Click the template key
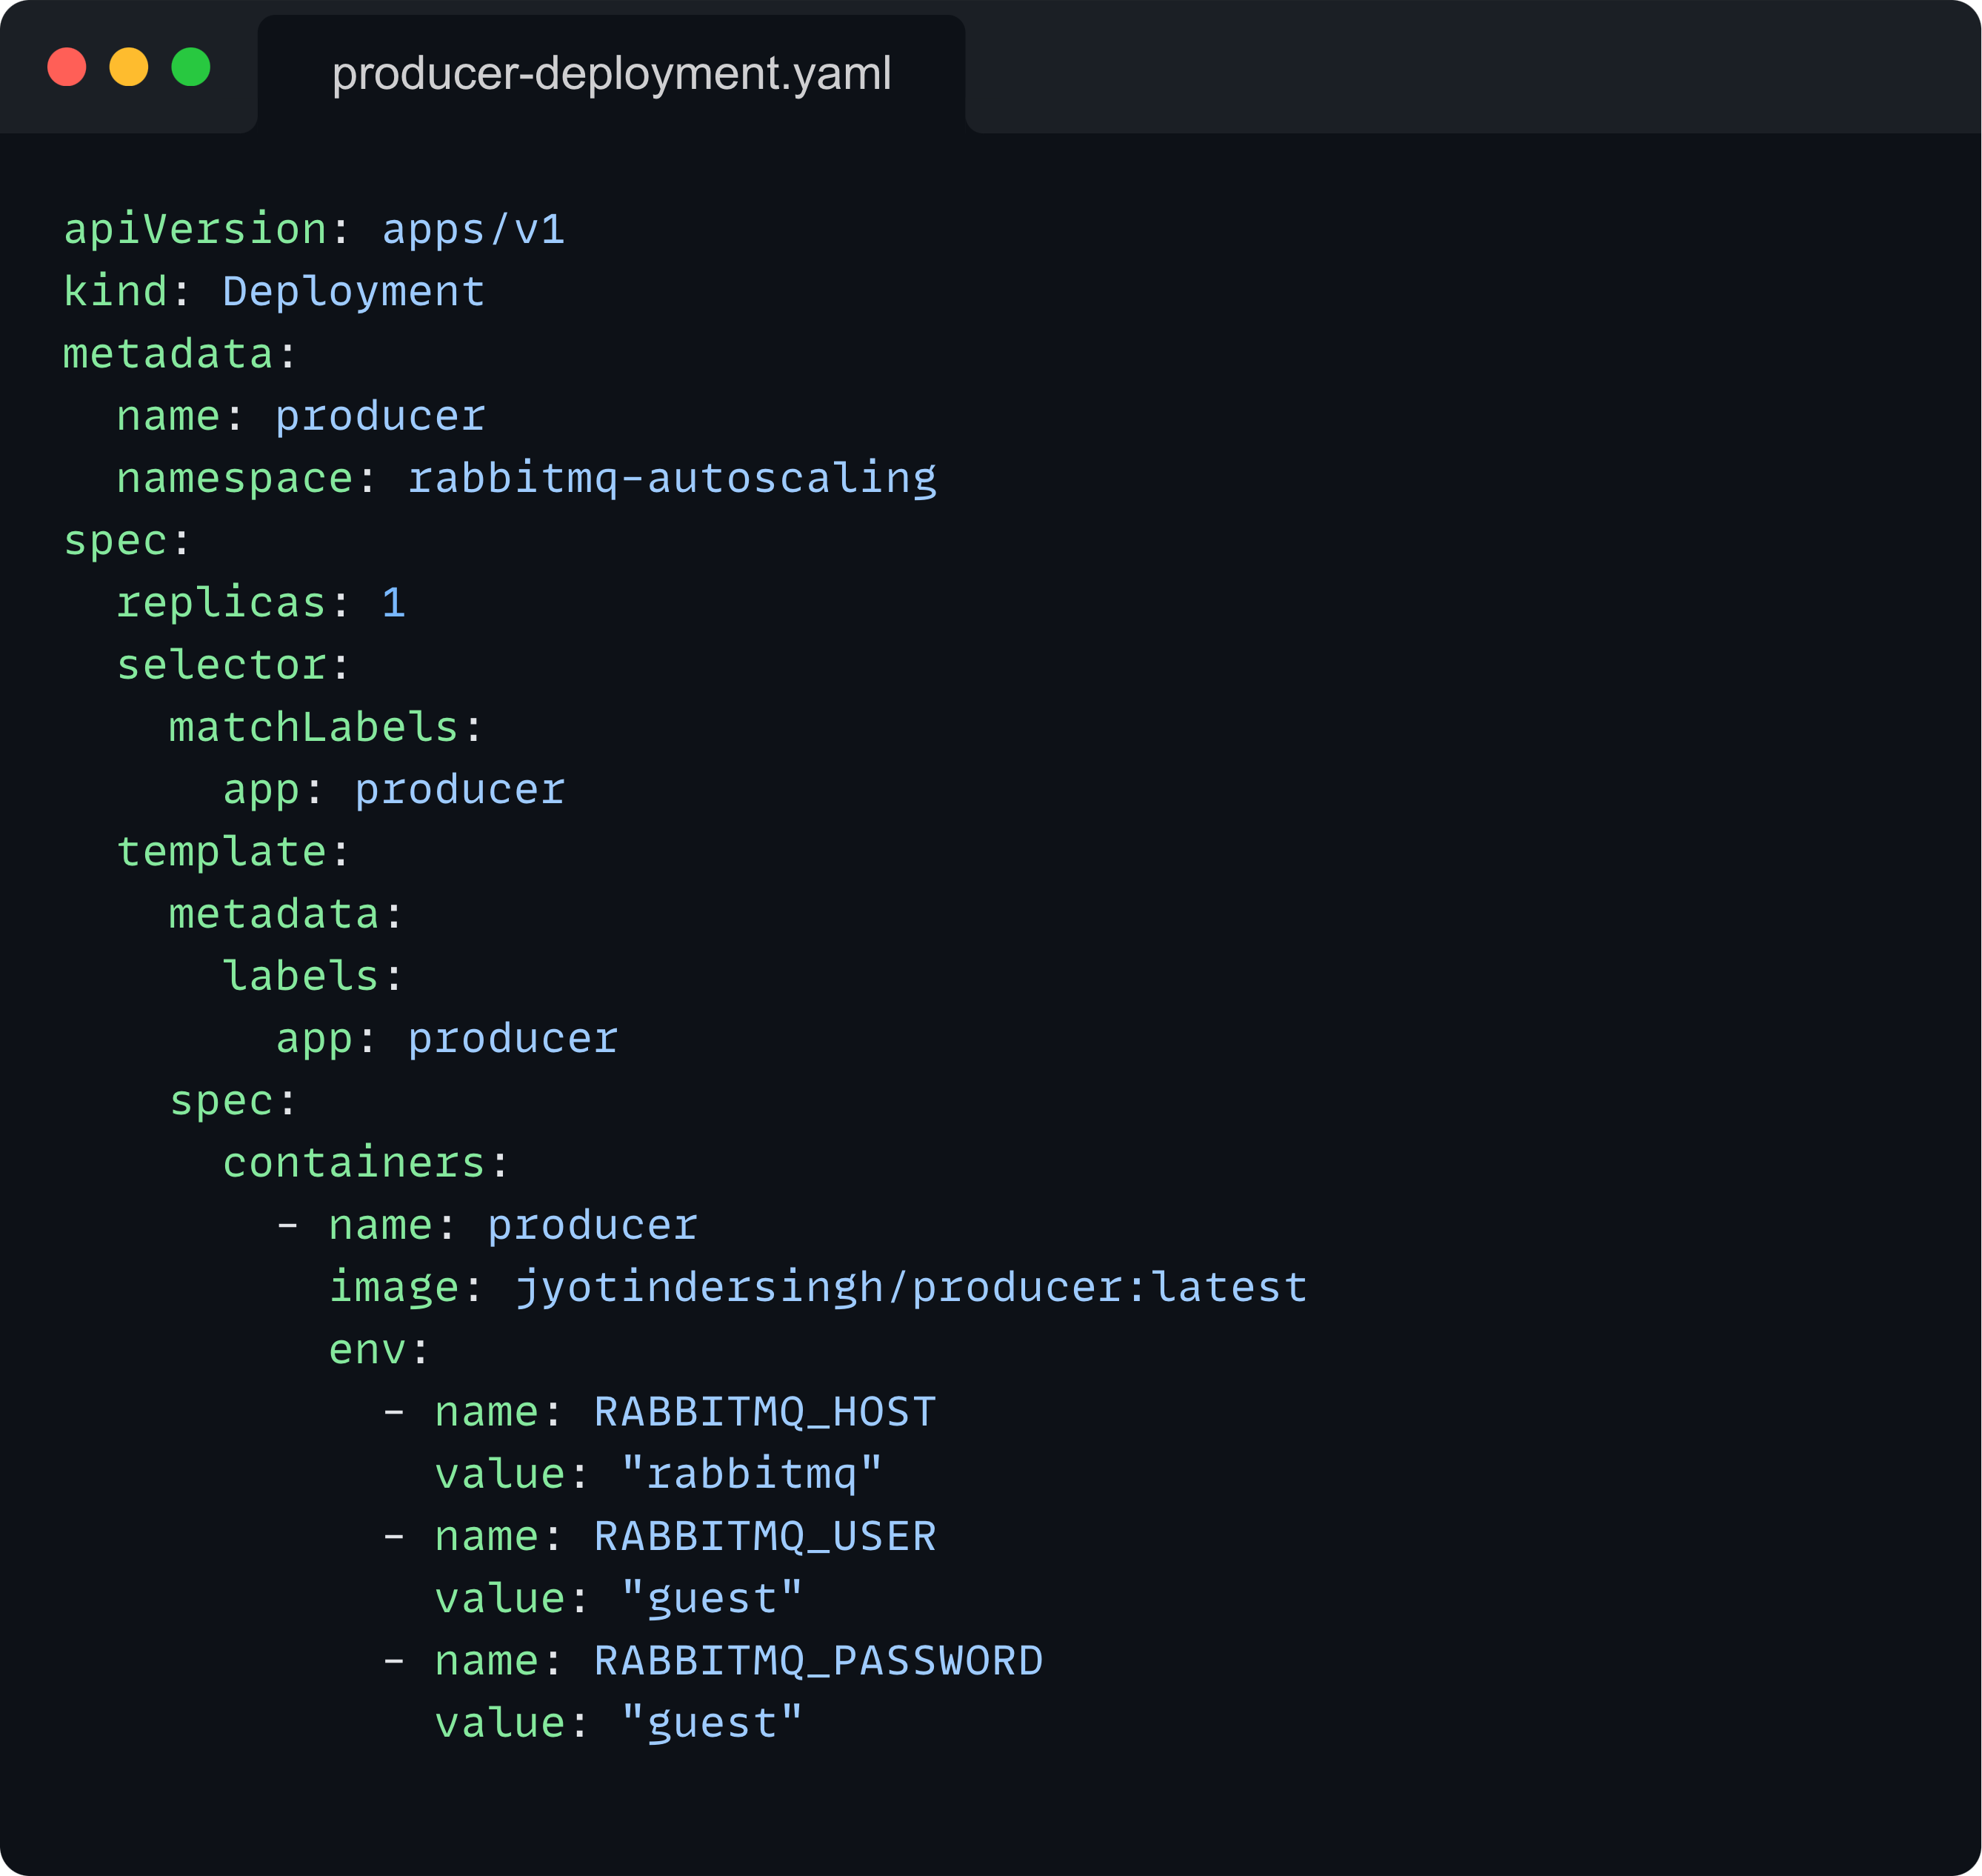This screenshot has width=1982, height=1876. (222, 852)
